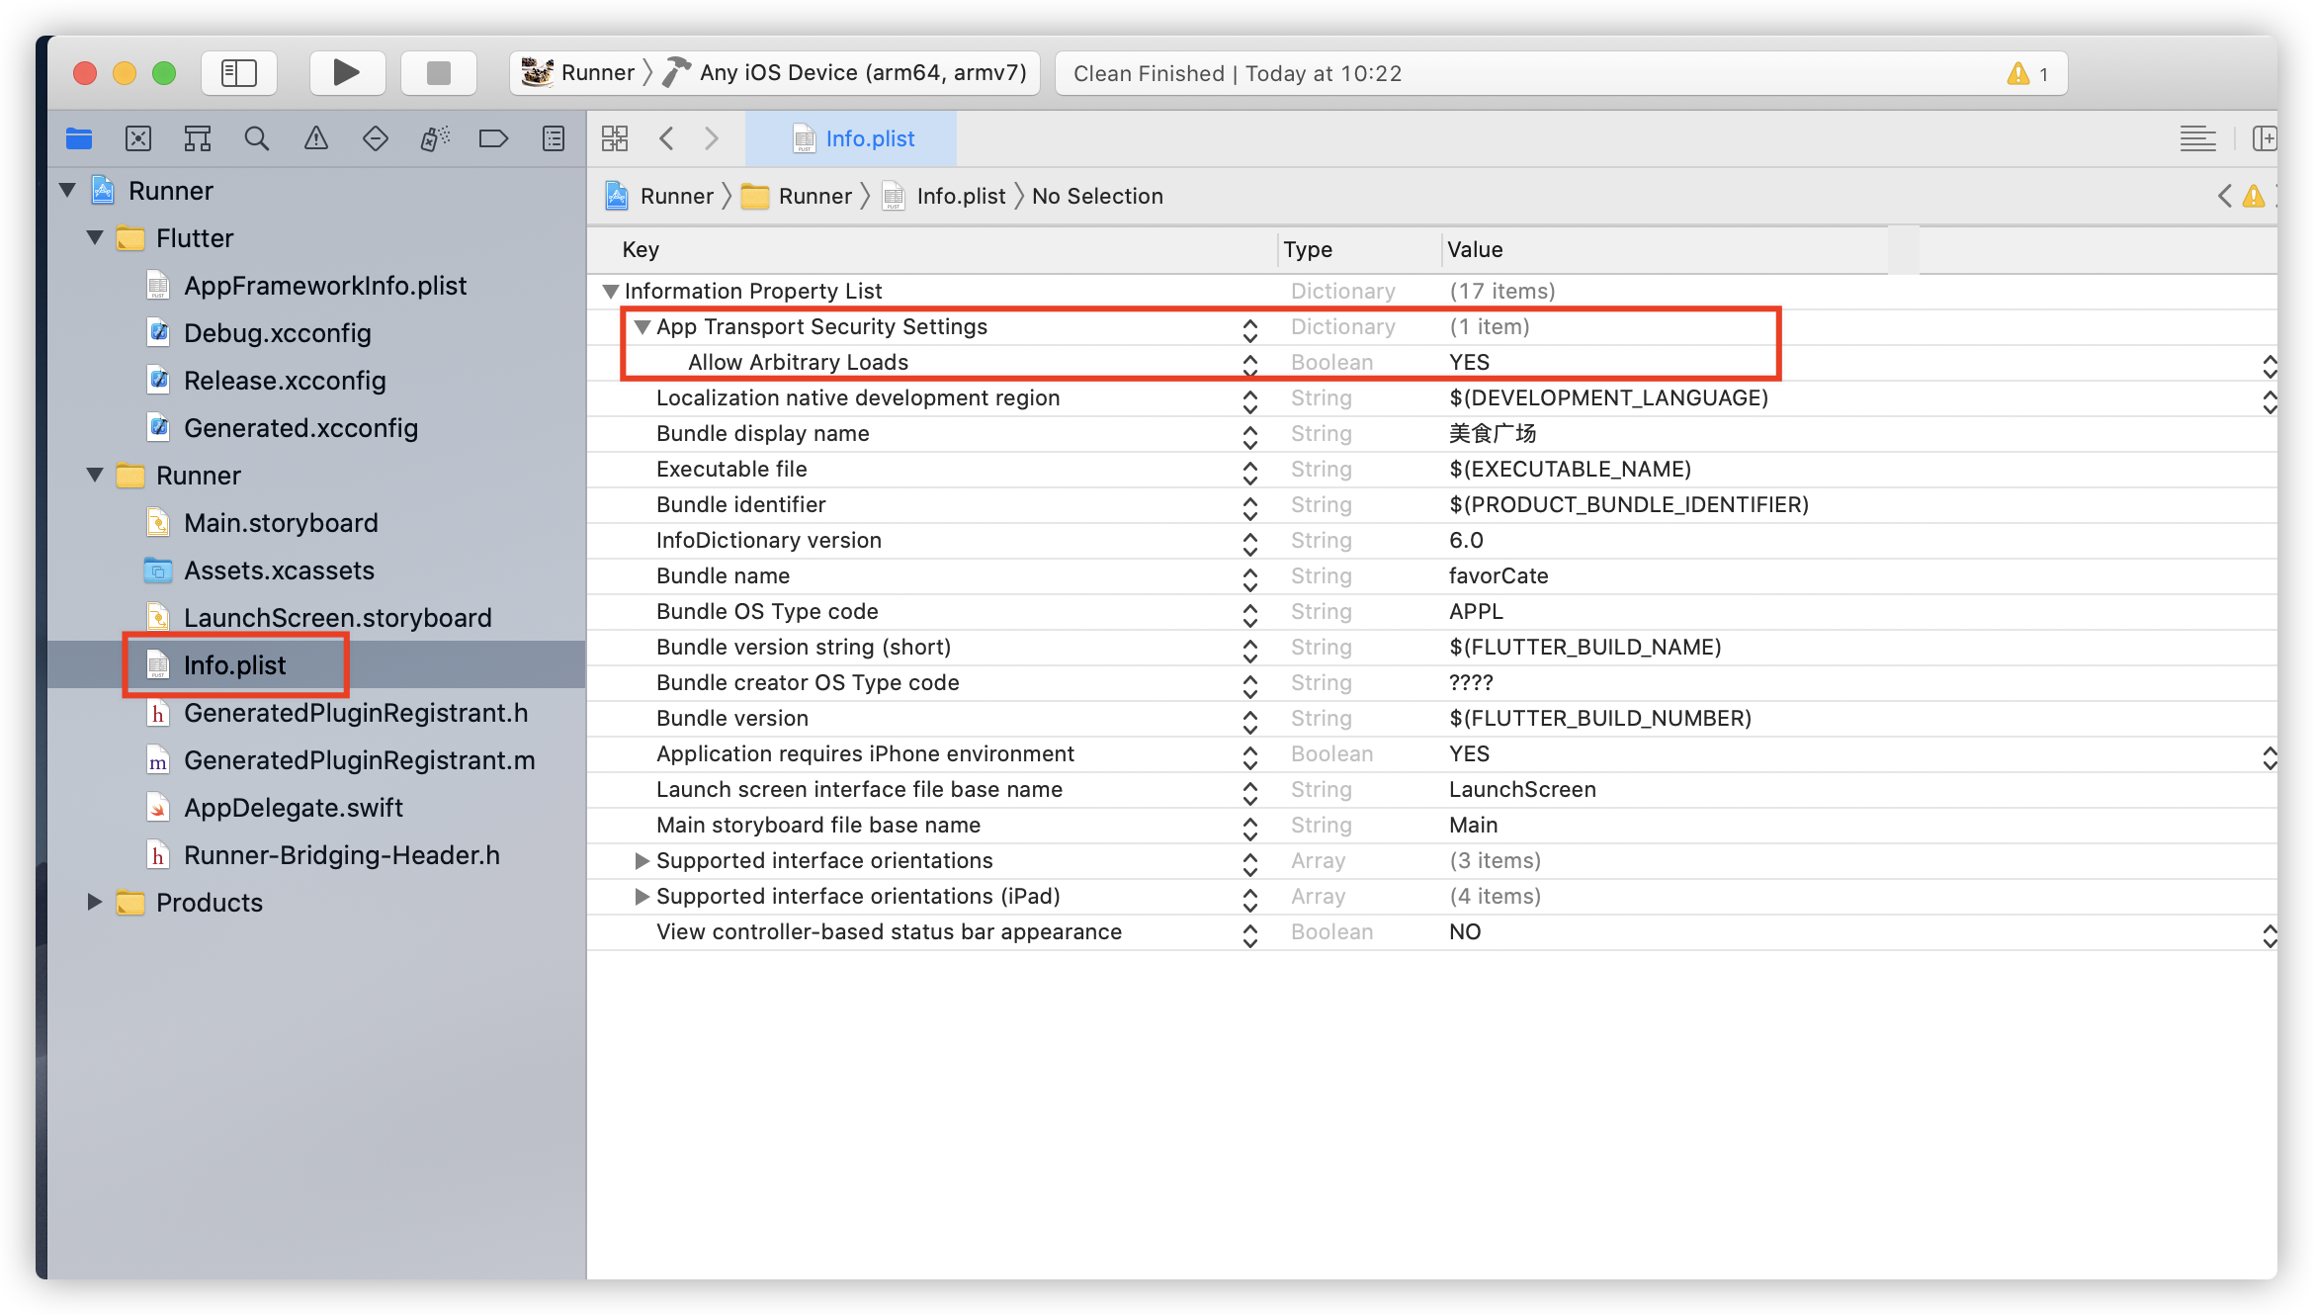Click the forward navigation arrow
This screenshot has width=2313, height=1315.
click(x=710, y=139)
